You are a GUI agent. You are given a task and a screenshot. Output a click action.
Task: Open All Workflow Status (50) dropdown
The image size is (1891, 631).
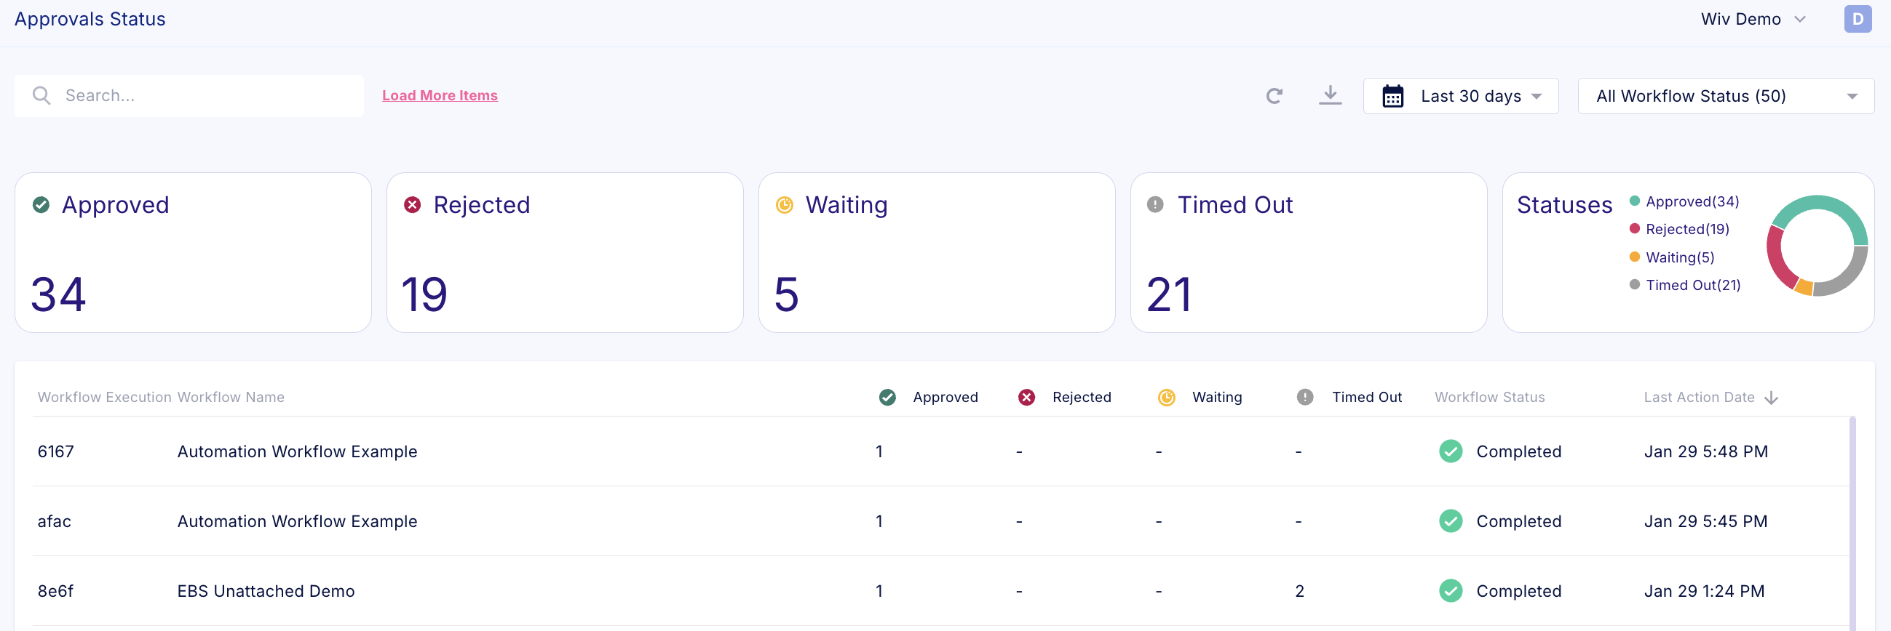tap(1725, 96)
